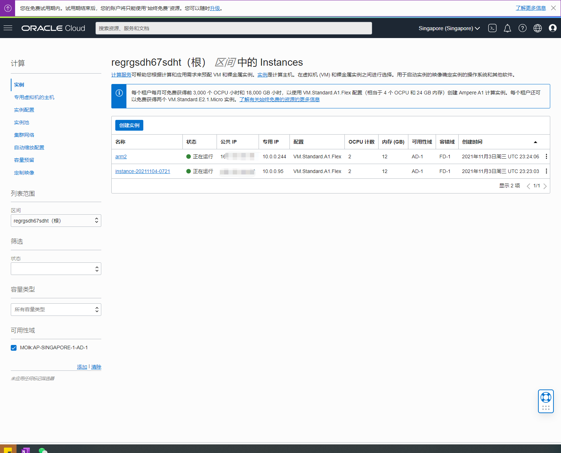Click the 创建实例 button
Screen dimensions: 561x453
coord(129,125)
